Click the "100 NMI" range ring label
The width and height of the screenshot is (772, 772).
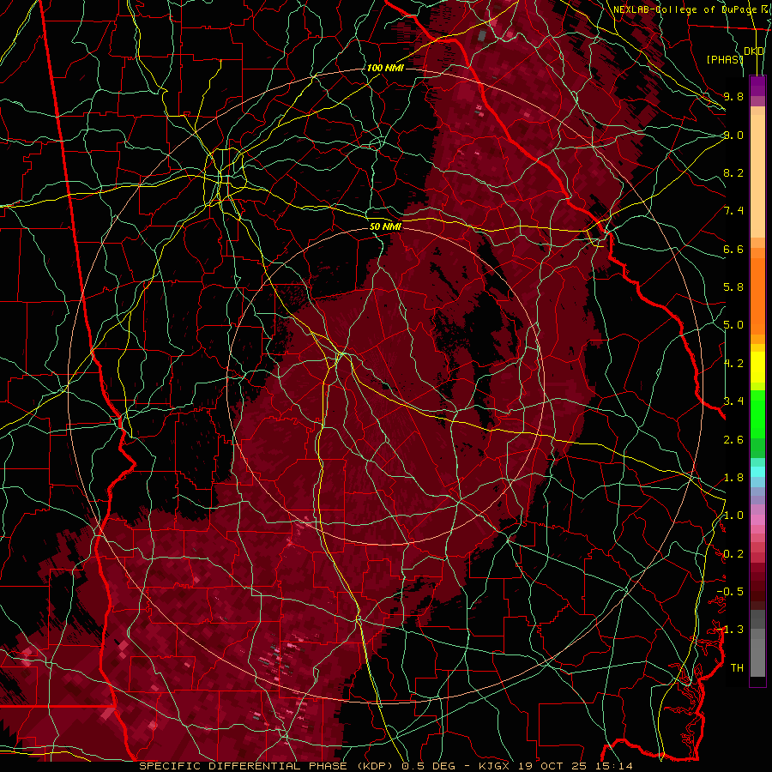pyautogui.click(x=385, y=68)
